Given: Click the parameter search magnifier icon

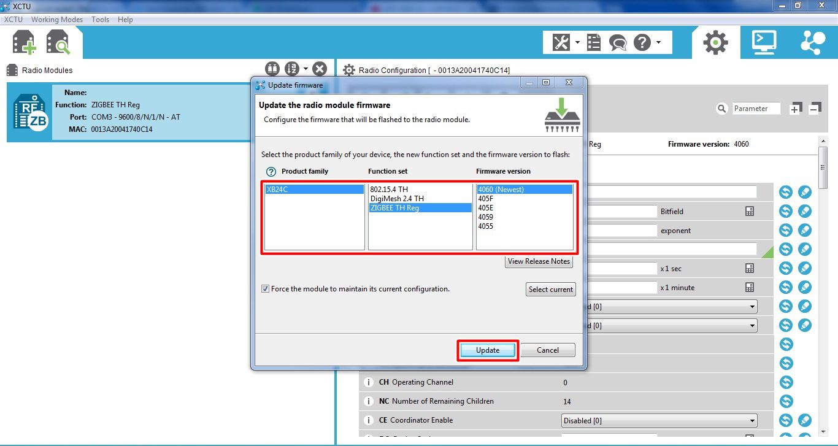Looking at the screenshot, I should pyautogui.click(x=722, y=109).
